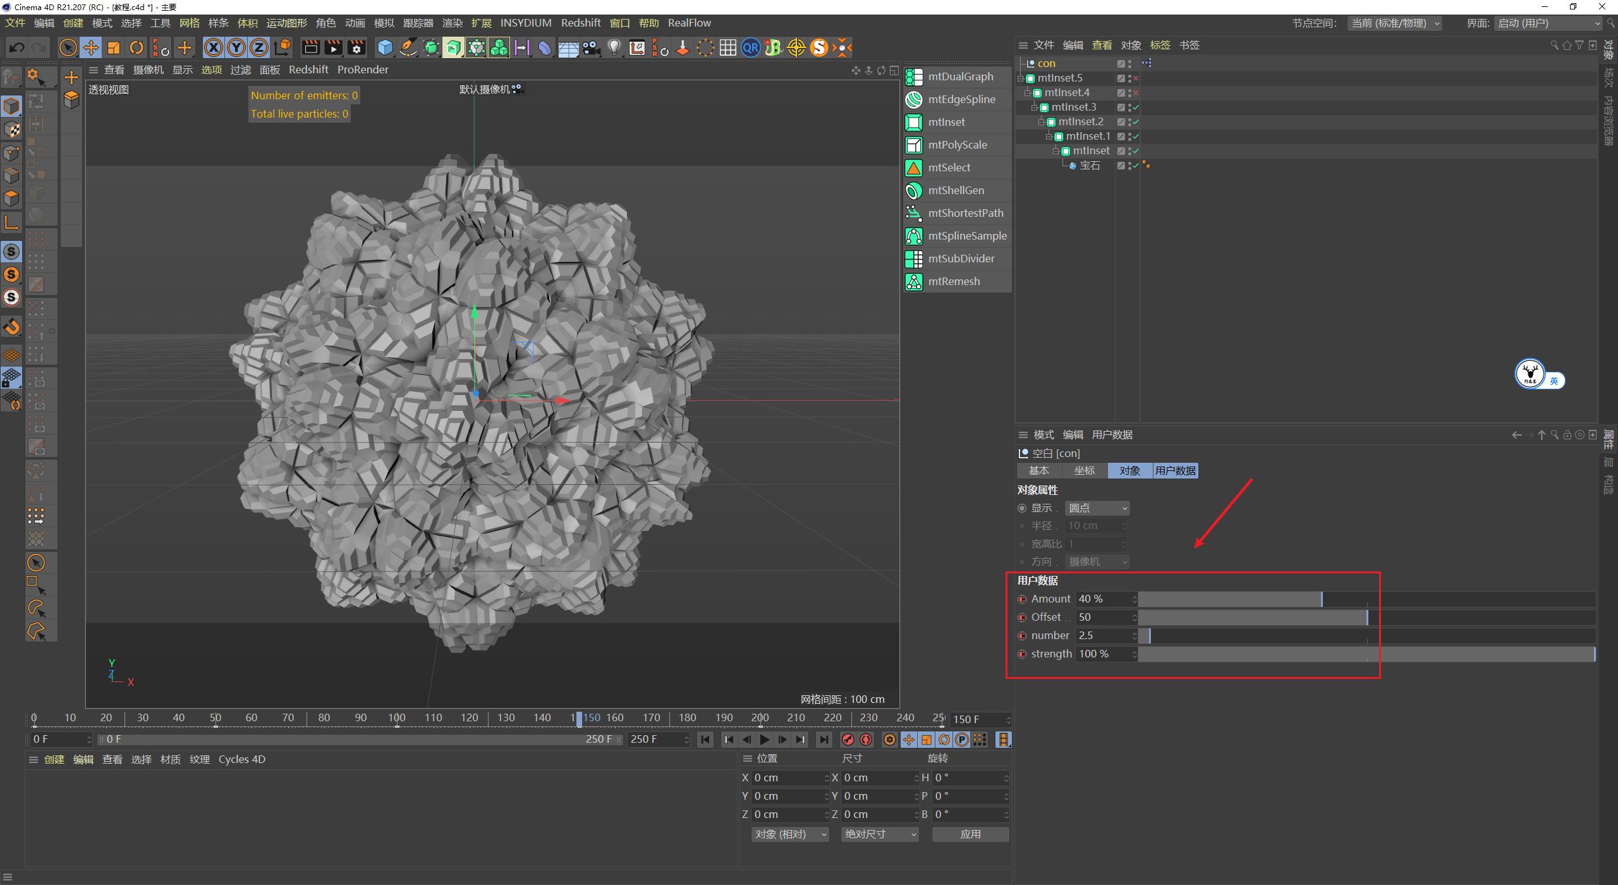This screenshot has height=885, width=1618.
Task: Open the 节点空间 dropdown showing 当前 (标准/物理)
Action: [1394, 23]
